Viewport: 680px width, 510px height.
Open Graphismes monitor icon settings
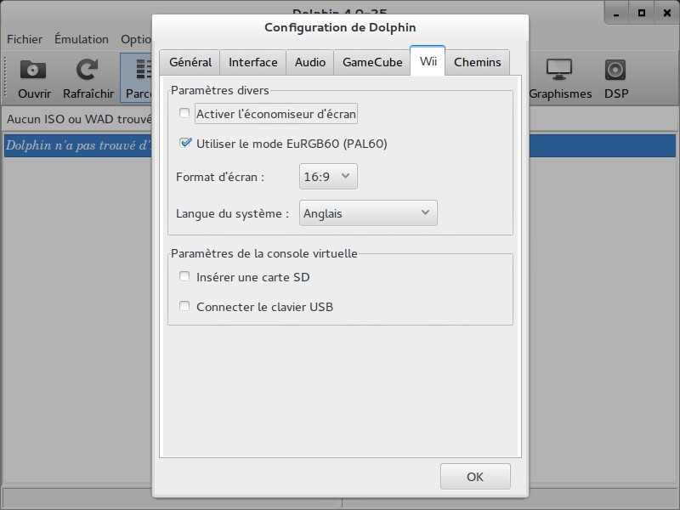559,70
